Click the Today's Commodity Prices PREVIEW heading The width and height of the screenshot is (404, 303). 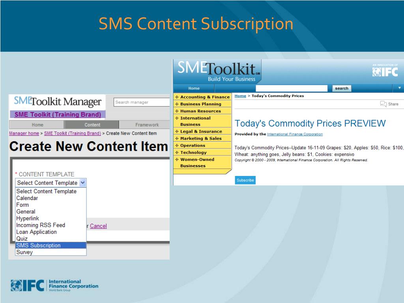[x=310, y=123]
